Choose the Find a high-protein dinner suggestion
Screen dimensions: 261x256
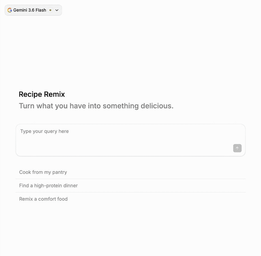click(x=130, y=186)
